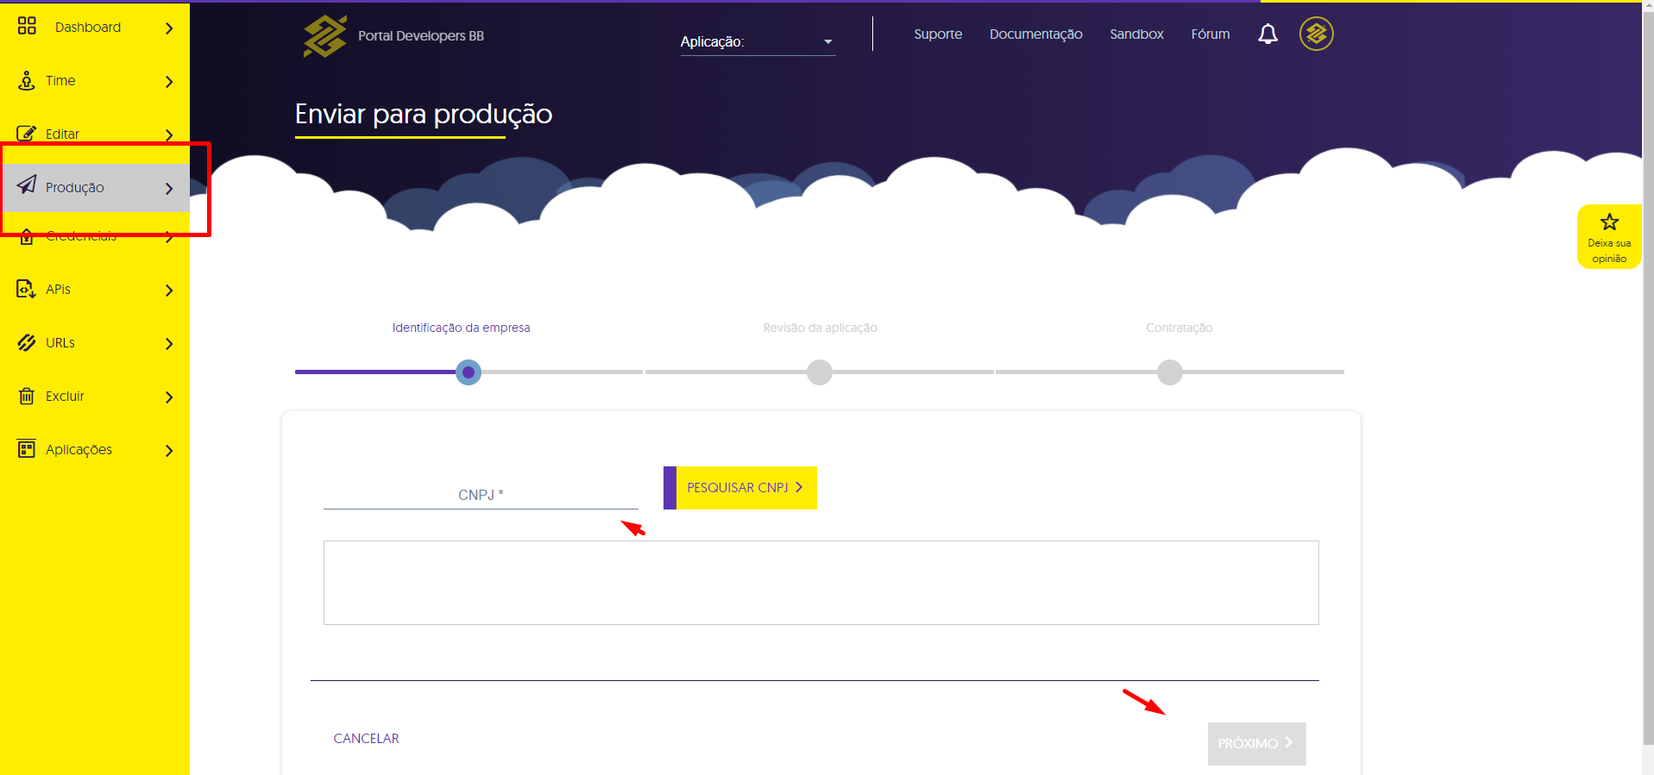The width and height of the screenshot is (1654, 775).
Task: Expand the Editar menu chevron
Action: 169,135
